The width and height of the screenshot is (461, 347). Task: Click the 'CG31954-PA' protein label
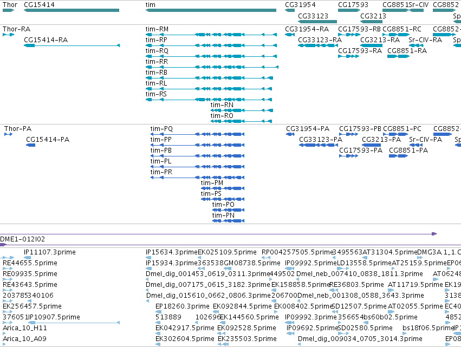tap(308, 129)
